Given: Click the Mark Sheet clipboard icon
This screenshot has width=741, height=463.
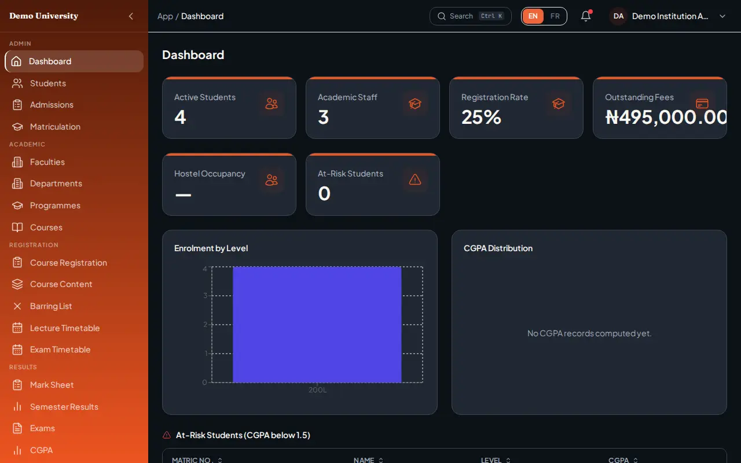Looking at the screenshot, I should click(x=17, y=385).
